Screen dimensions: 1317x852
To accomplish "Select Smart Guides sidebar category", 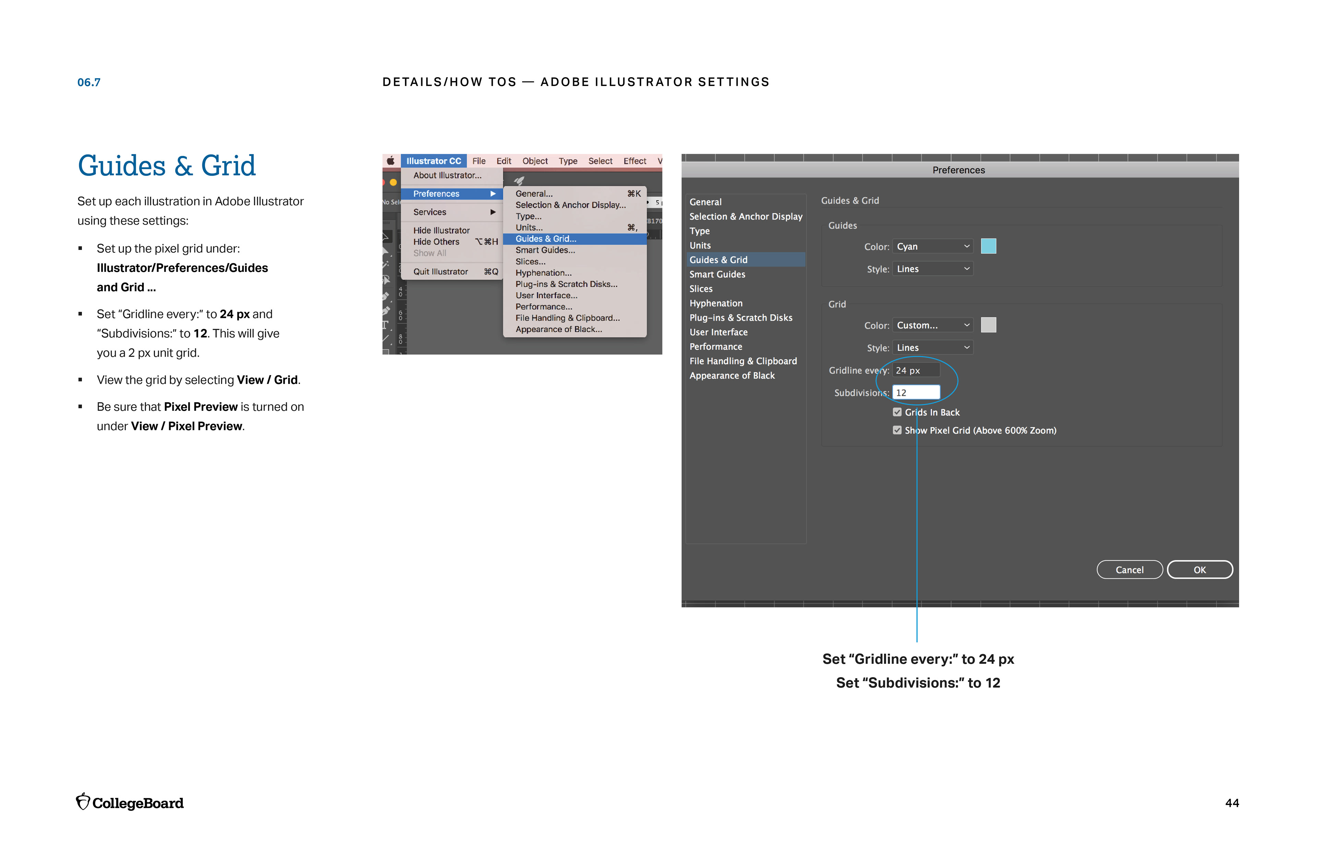I will [x=746, y=274].
